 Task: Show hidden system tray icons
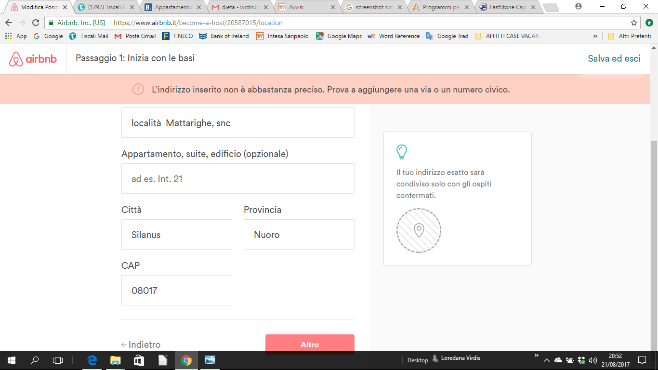click(x=546, y=360)
